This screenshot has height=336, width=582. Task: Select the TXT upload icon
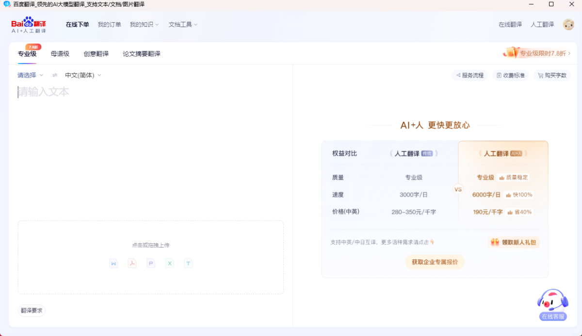[x=188, y=263]
